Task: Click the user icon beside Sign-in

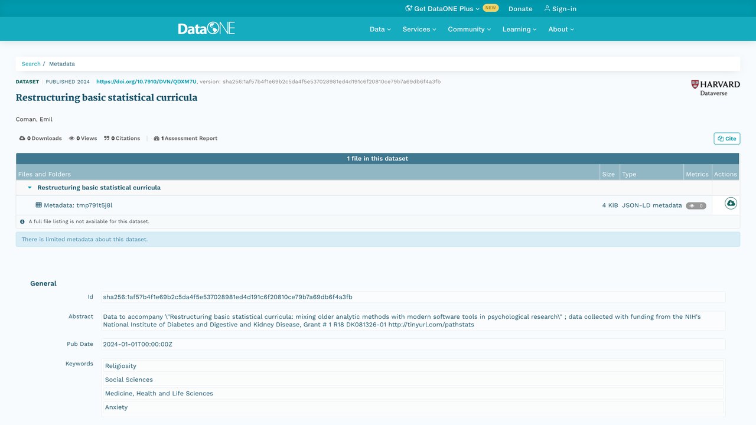Action: point(547,9)
